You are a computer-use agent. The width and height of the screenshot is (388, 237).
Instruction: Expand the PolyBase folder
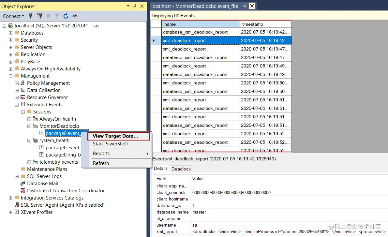click(x=10, y=62)
